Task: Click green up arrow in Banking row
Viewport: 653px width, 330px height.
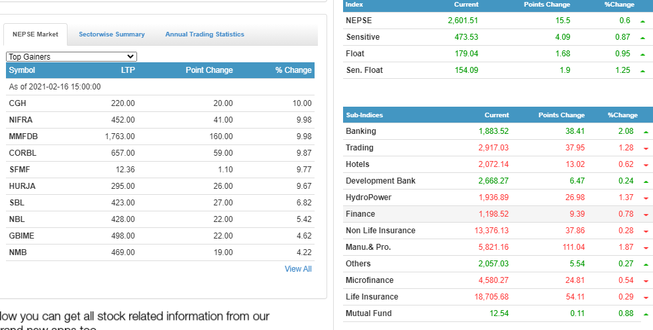Action: tap(646, 132)
